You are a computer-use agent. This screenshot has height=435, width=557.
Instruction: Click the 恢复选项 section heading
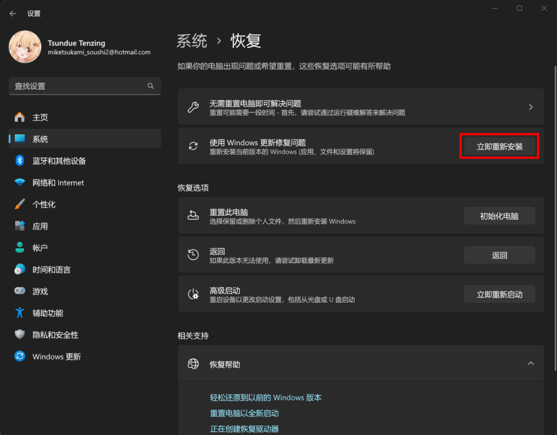[x=193, y=188]
